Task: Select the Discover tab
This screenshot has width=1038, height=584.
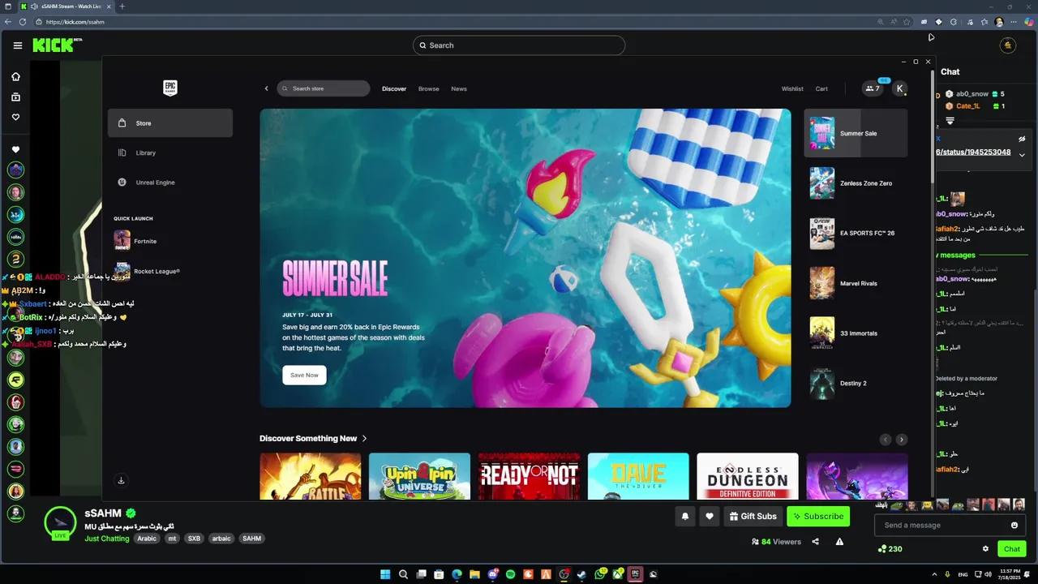Action: pos(394,88)
